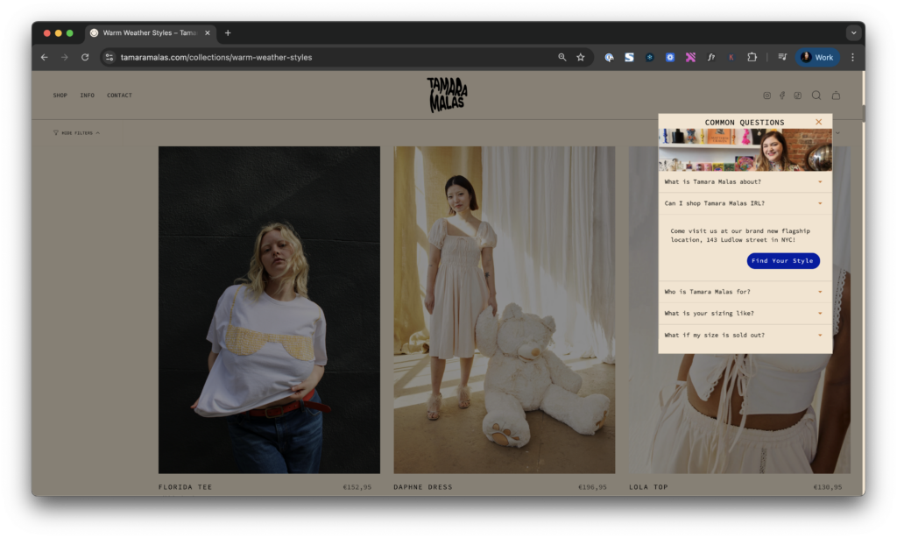Toggle the Hide Filters control
The image size is (897, 538).
click(x=76, y=133)
